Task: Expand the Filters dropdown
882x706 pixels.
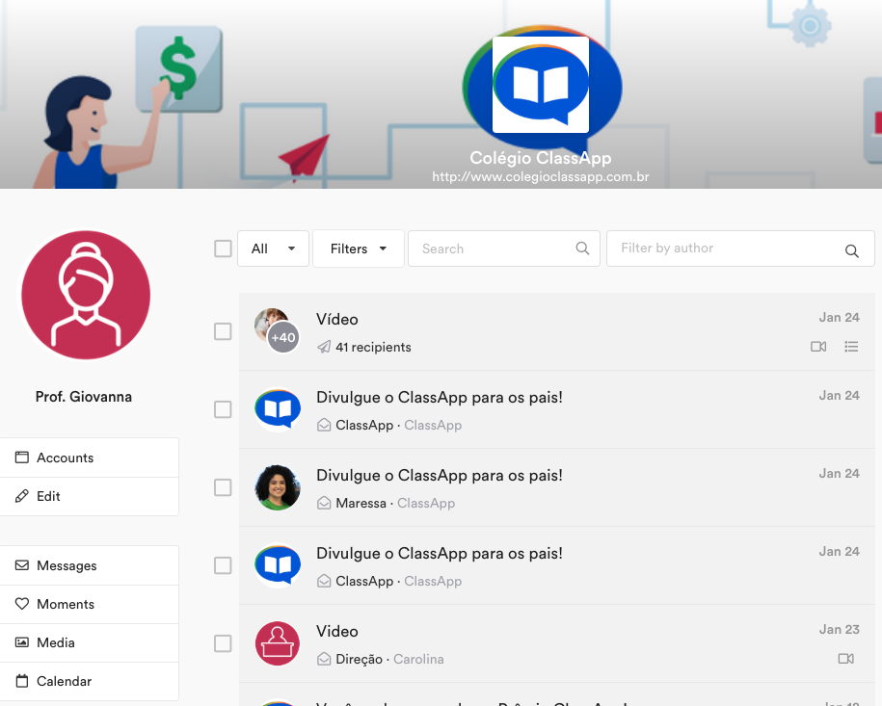Action: point(359,248)
